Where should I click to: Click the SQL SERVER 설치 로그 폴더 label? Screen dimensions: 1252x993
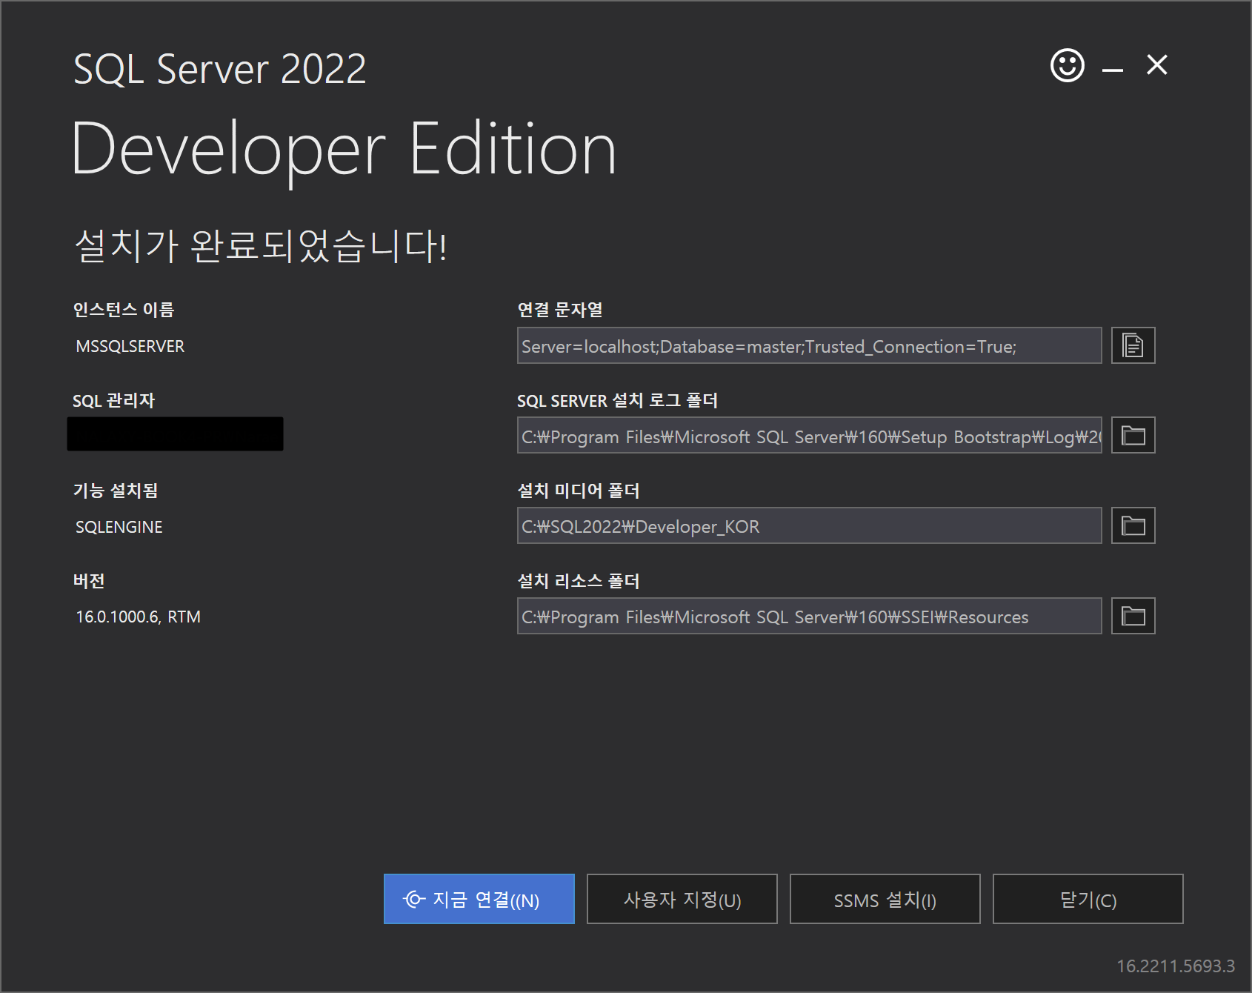point(617,401)
